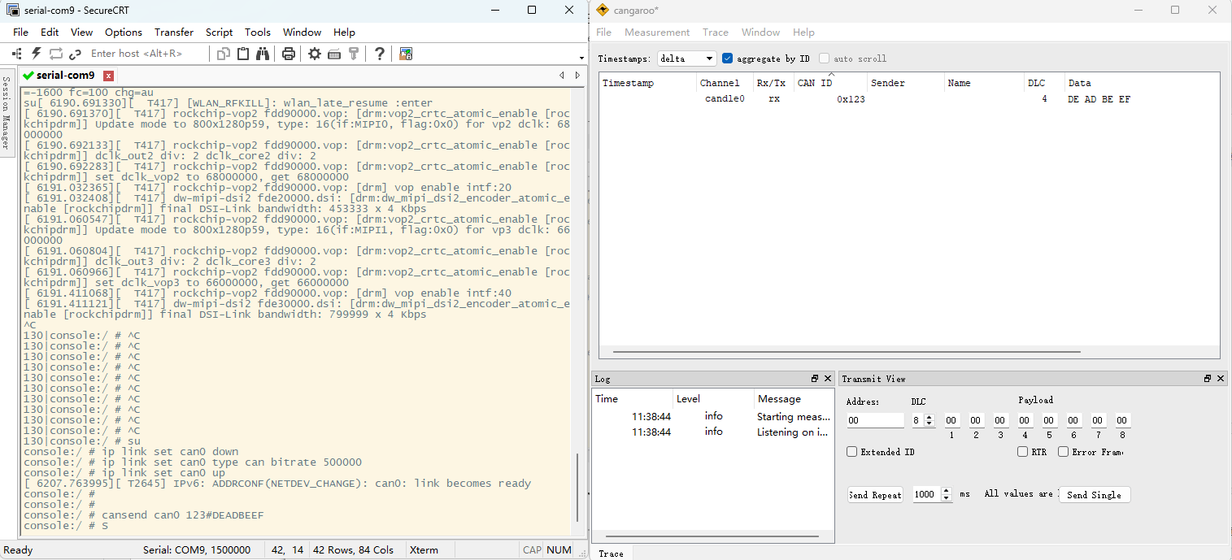This screenshot has height=560, width=1232.
Task: Increase the DLC spinner value
Action: click(x=929, y=417)
